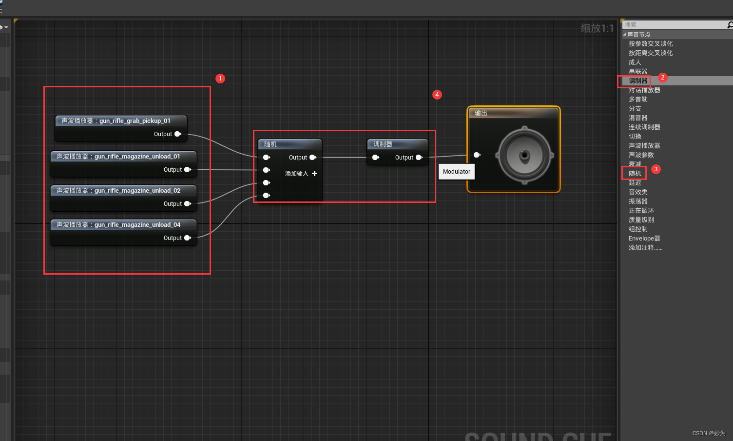Select 对话播放器 in node palette
The width and height of the screenshot is (733, 441).
coord(644,90)
